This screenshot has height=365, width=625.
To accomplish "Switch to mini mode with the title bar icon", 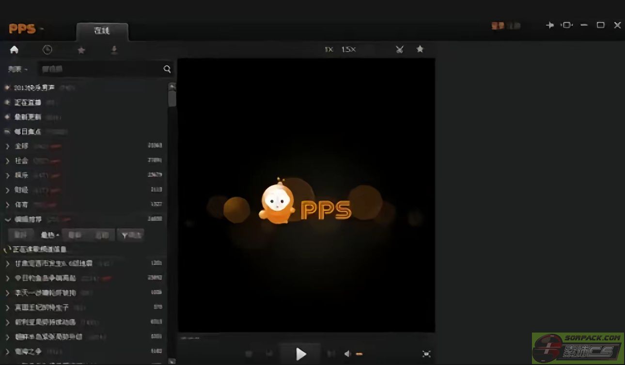I will point(566,25).
